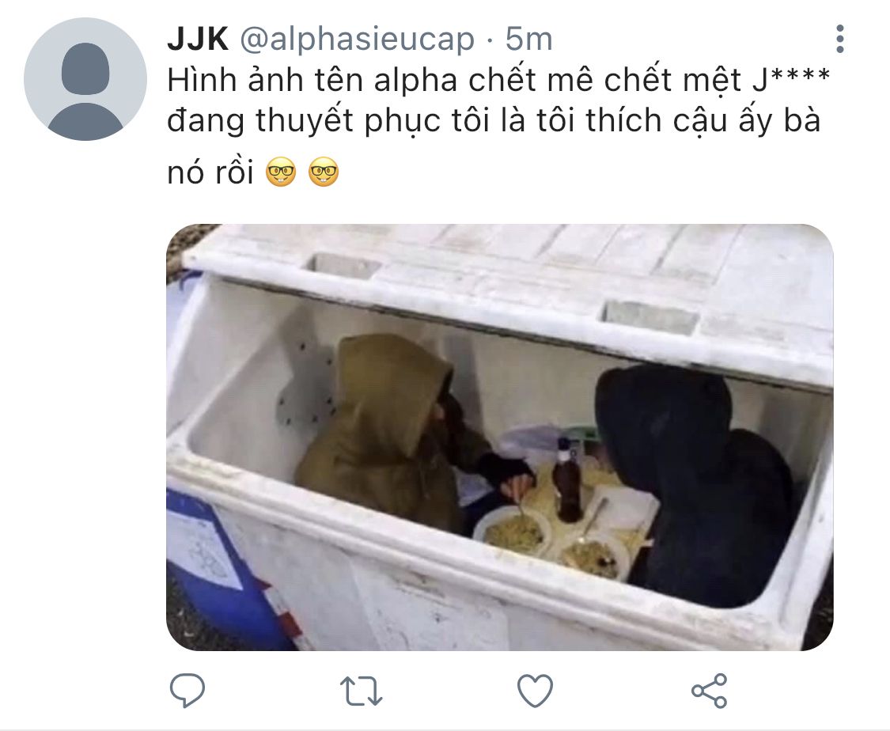Select the censored word J**** in the tweet
Viewport: 890px width, 731px height.
tap(791, 79)
